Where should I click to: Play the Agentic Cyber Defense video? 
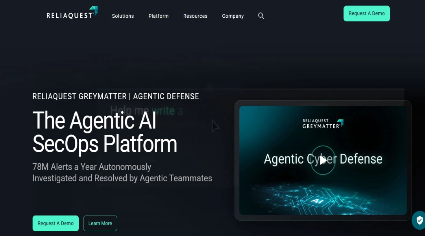click(323, 160)
